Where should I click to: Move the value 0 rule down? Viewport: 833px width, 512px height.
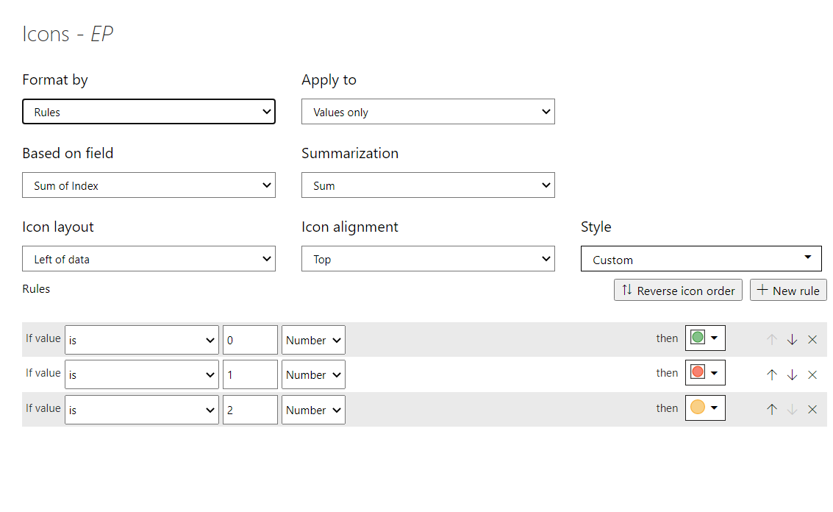(x=792, y=340)
